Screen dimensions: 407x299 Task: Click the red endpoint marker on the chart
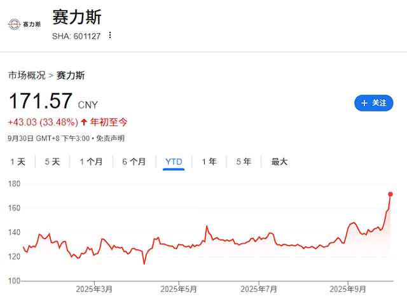390,194
